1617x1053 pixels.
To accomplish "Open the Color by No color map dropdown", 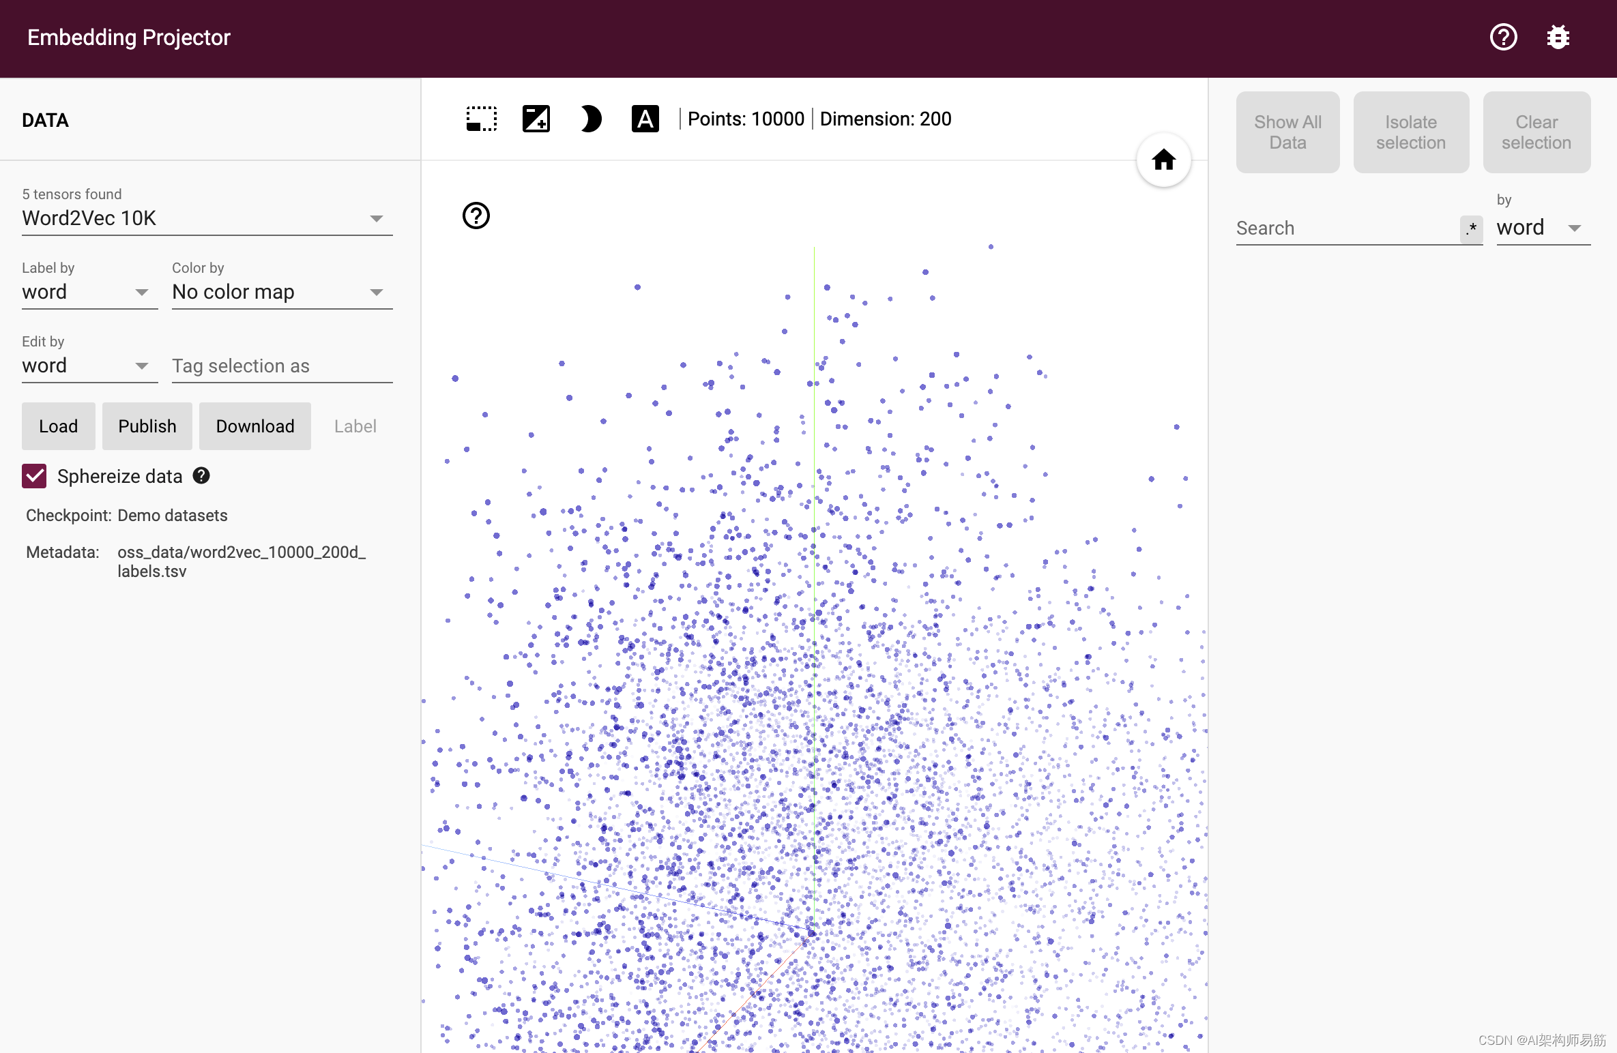I will pyautogui.click(x=282, y=292).
